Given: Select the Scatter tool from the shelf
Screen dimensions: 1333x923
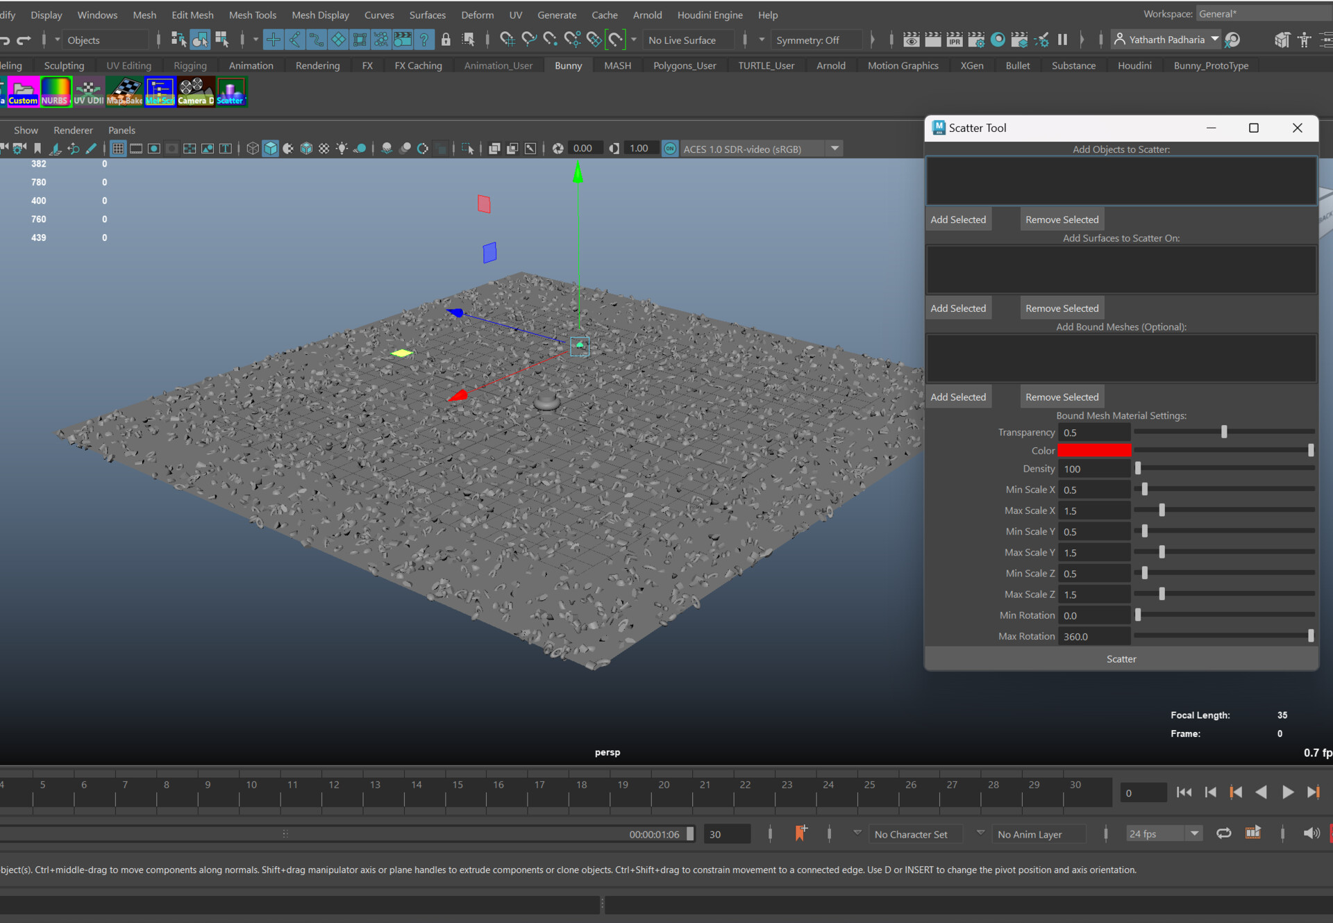Looking at the screenshot, I should [x=231, y=91].
